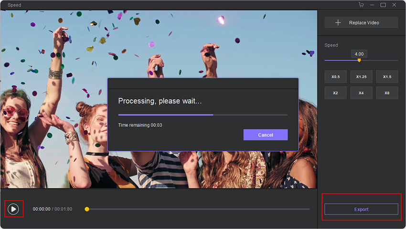Click the Export button
Screen dimensions: 406x229
click(361, 209)
